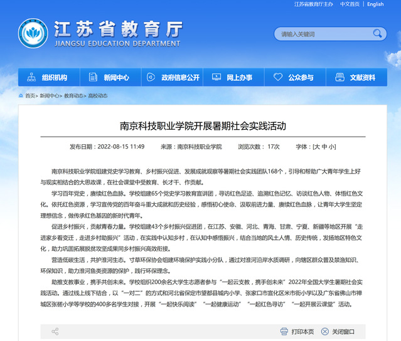Image resolution: width=401 pixels, height=341 pixels.
Task: Click the heart icon beside 公众参与
Action: tap(279, 78)
